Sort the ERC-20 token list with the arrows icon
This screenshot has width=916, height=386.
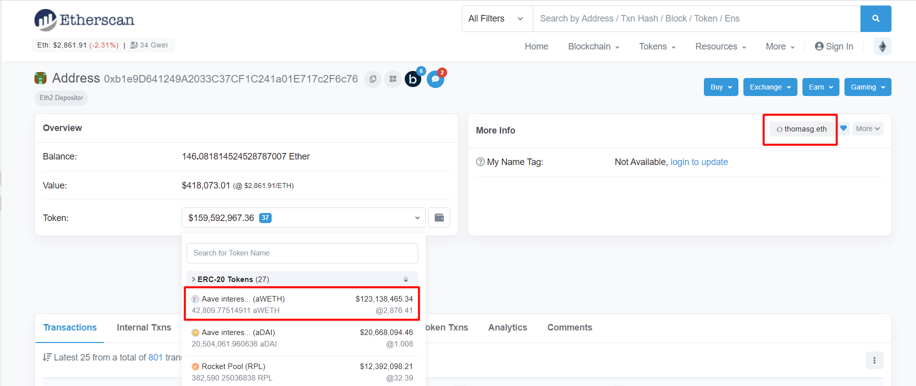(406, 279)
